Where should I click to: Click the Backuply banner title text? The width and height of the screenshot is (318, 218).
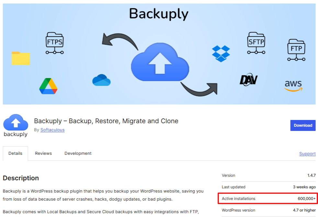pyautogui.click(x=159, y=14)
